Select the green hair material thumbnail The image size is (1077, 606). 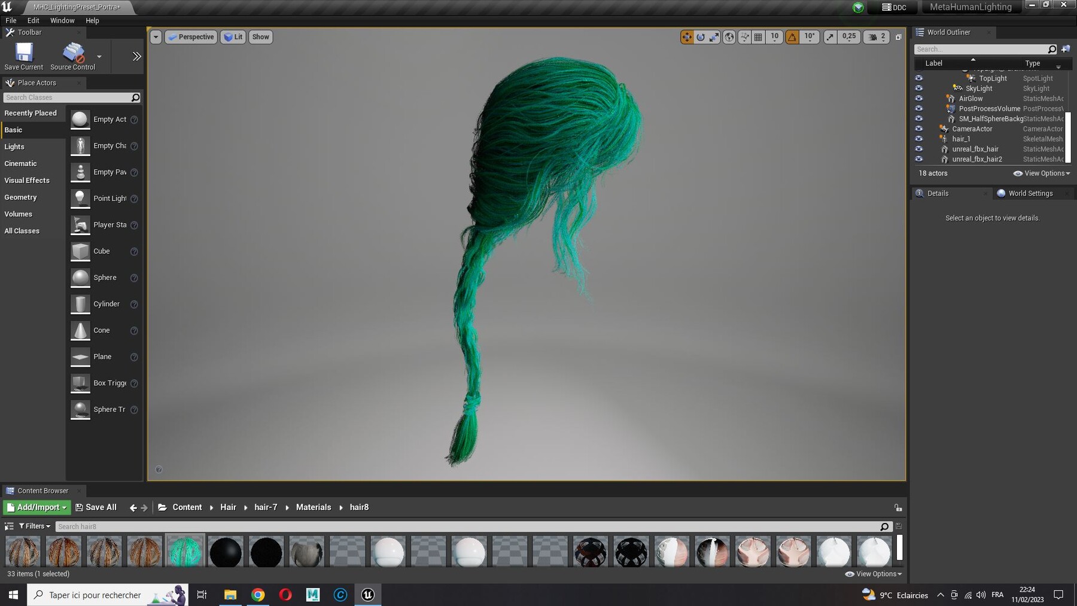click(185, 551)
